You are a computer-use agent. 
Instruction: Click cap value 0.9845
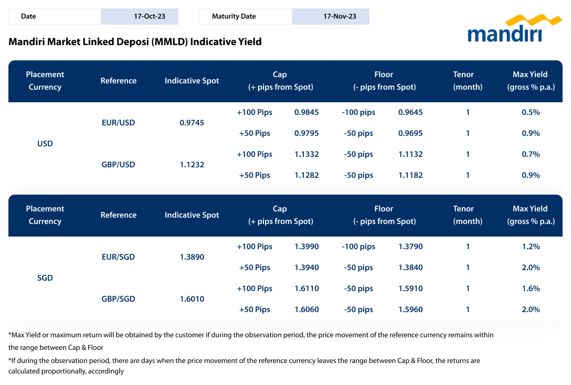pos(306,112)
